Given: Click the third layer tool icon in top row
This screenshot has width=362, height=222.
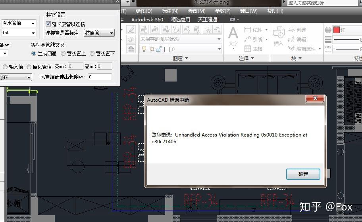Looking at the screenshot, I should [x=166, y=29].
